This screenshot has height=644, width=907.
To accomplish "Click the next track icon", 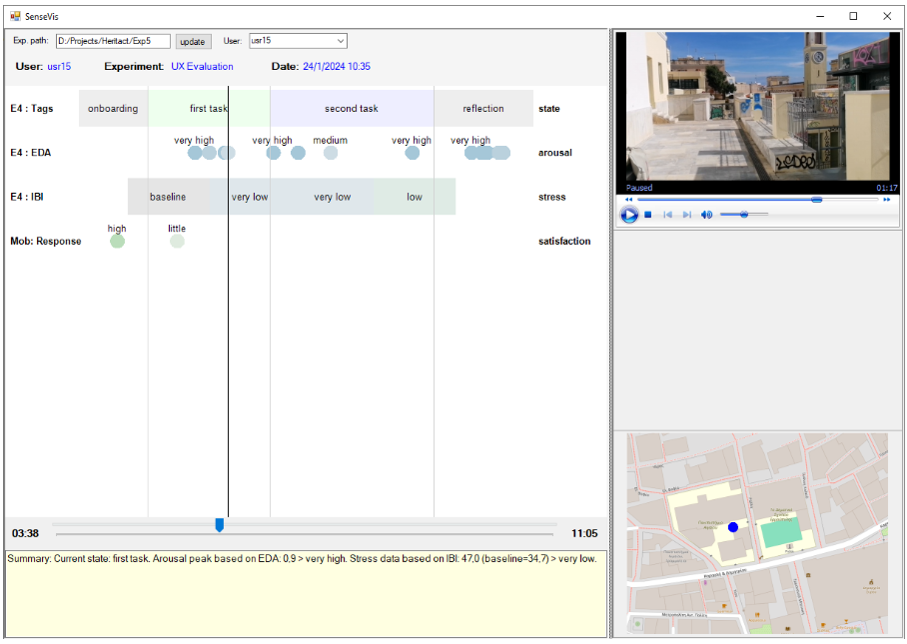I will (686, 215).
